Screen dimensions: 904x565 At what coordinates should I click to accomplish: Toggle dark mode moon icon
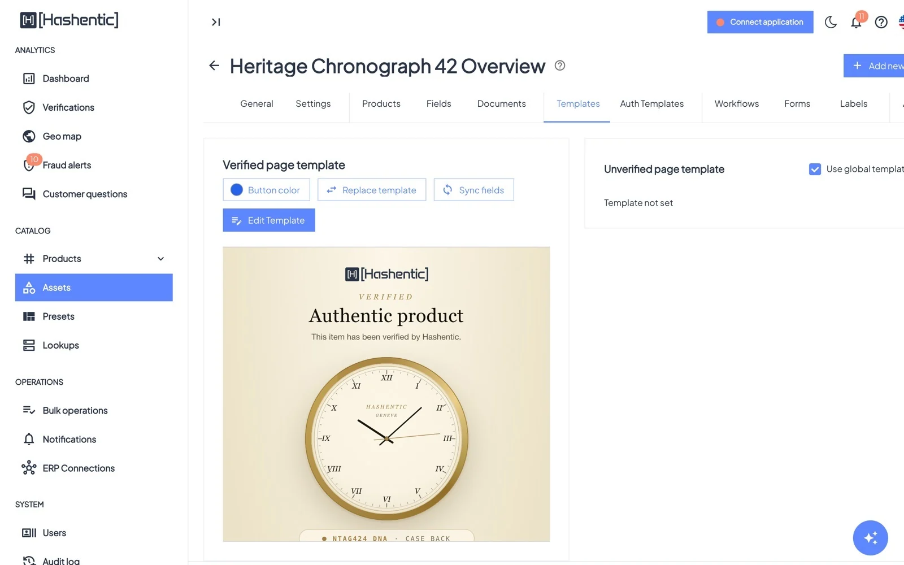click(x=831, y=22)
